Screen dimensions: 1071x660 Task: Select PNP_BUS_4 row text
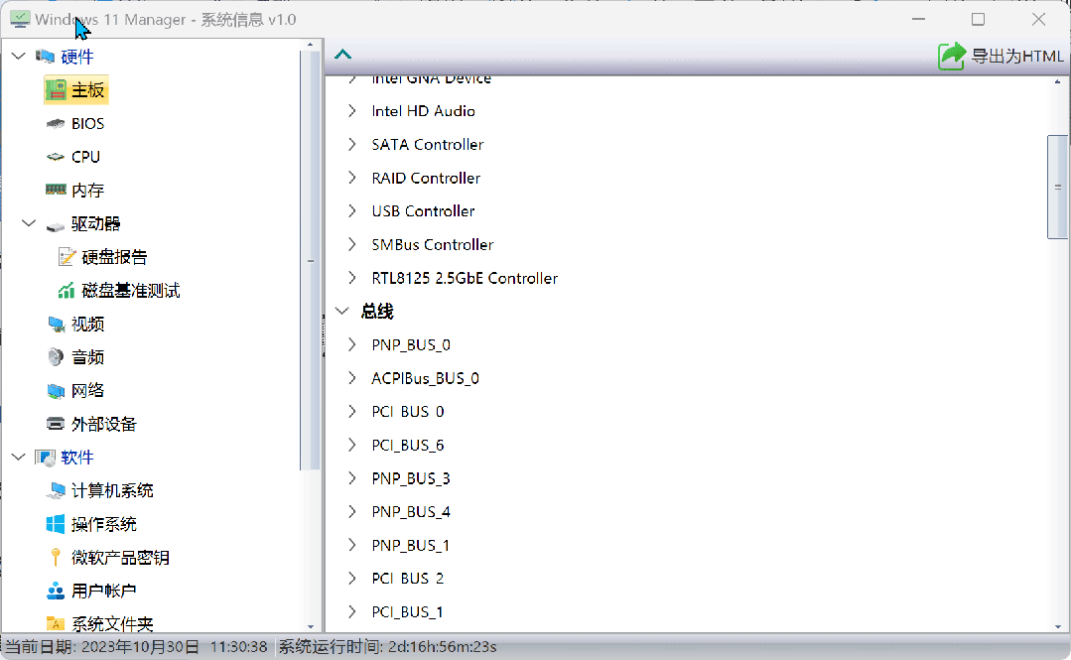point(411,512)
